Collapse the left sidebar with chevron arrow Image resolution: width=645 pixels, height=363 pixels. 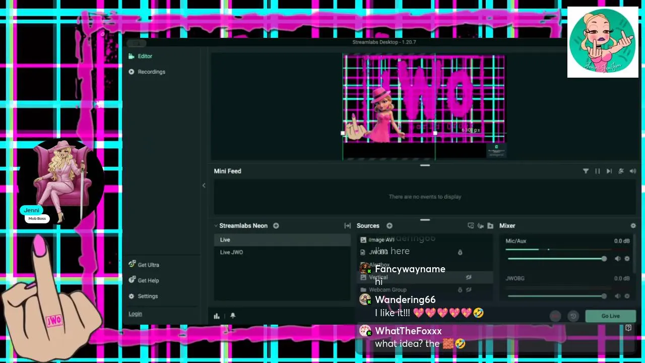(x=204, y=186)
